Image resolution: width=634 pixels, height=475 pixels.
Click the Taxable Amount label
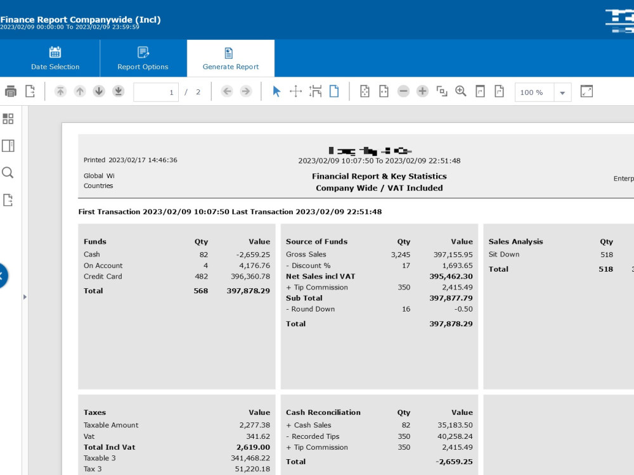pos(111,426)
